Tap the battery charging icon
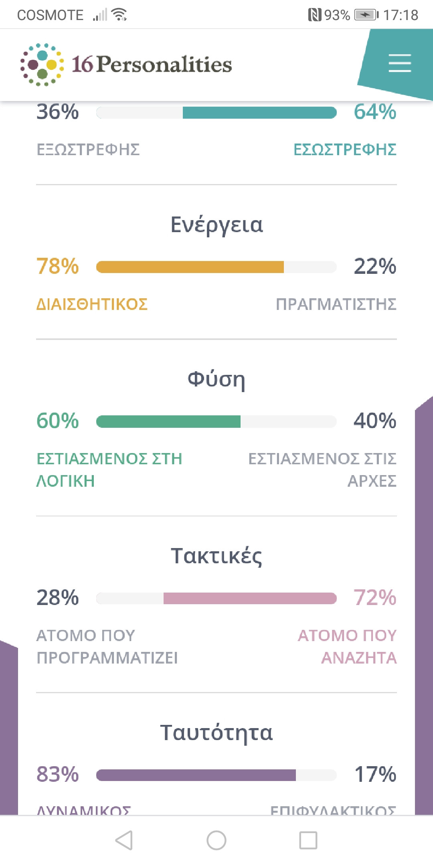The height and width of the screenshot is (866, 433). point(366,15)
